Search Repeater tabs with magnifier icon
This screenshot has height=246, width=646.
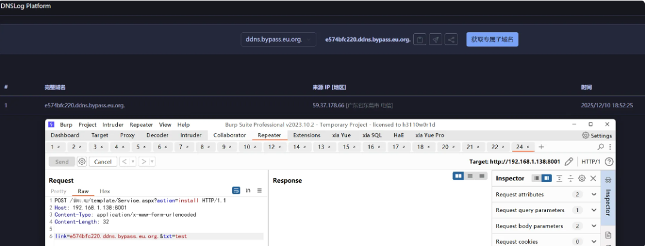pos(601,147)
